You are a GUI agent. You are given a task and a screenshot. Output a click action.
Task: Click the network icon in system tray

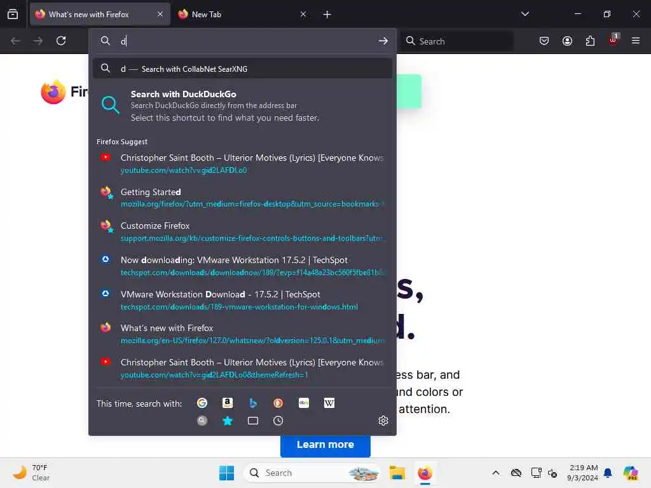point(535,473)
